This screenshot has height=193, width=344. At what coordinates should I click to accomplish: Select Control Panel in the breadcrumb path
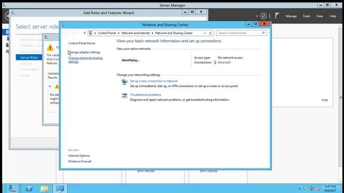107,33
